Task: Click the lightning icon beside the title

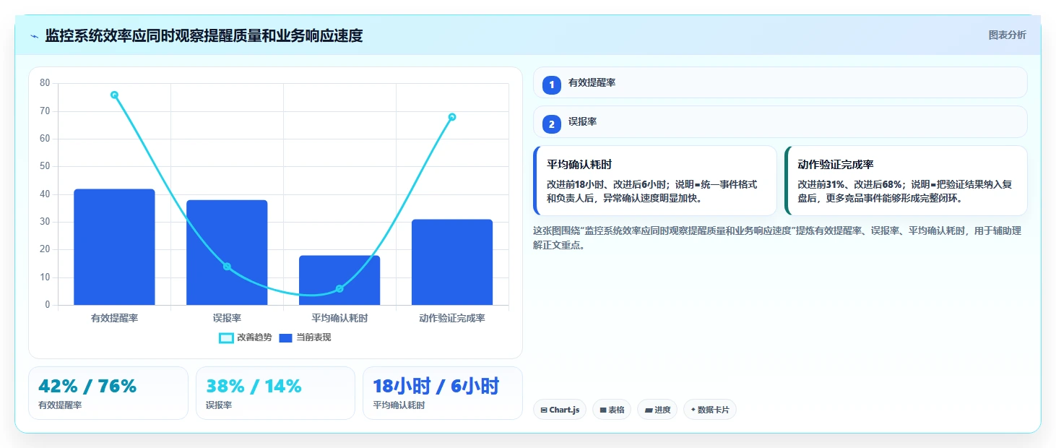Action: pyautogui.click(x=35, y=36)
